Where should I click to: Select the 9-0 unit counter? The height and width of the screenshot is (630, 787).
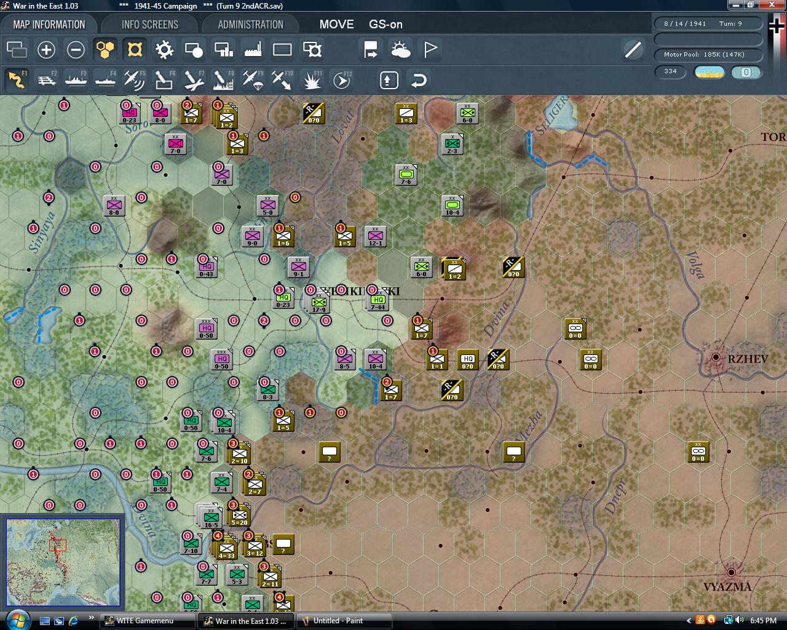pos(252,237)
